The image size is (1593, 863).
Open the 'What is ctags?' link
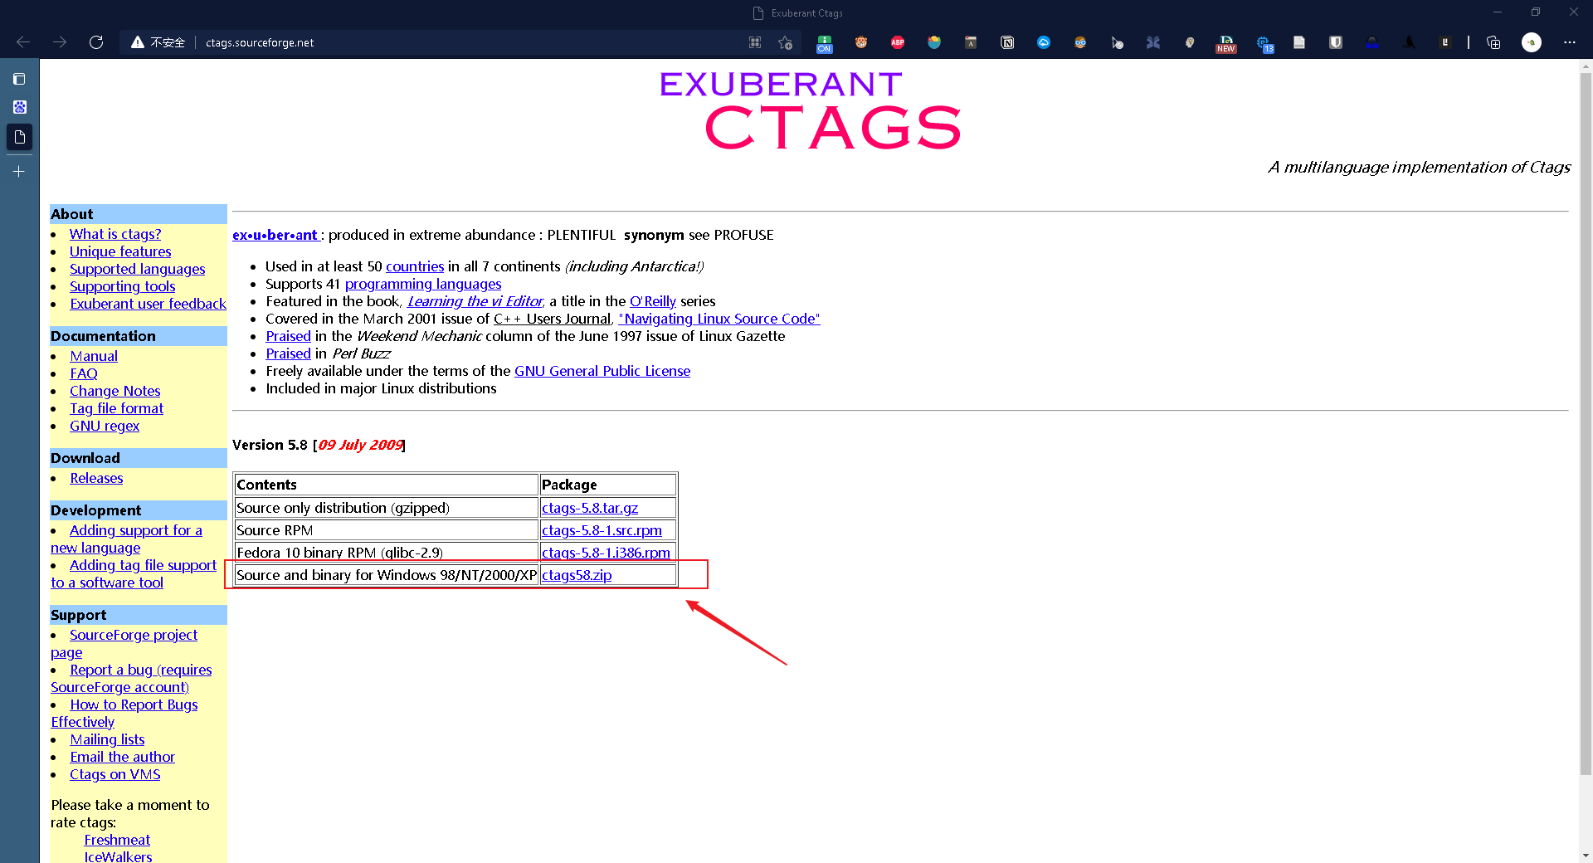pos(115,234)
